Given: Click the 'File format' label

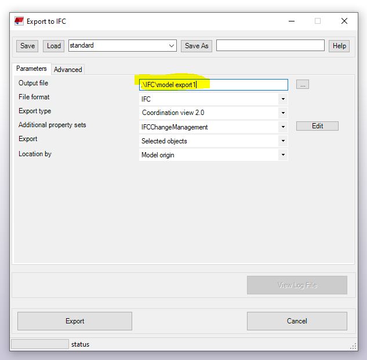Looking at the screenshot, I should [x=34, y=97].
